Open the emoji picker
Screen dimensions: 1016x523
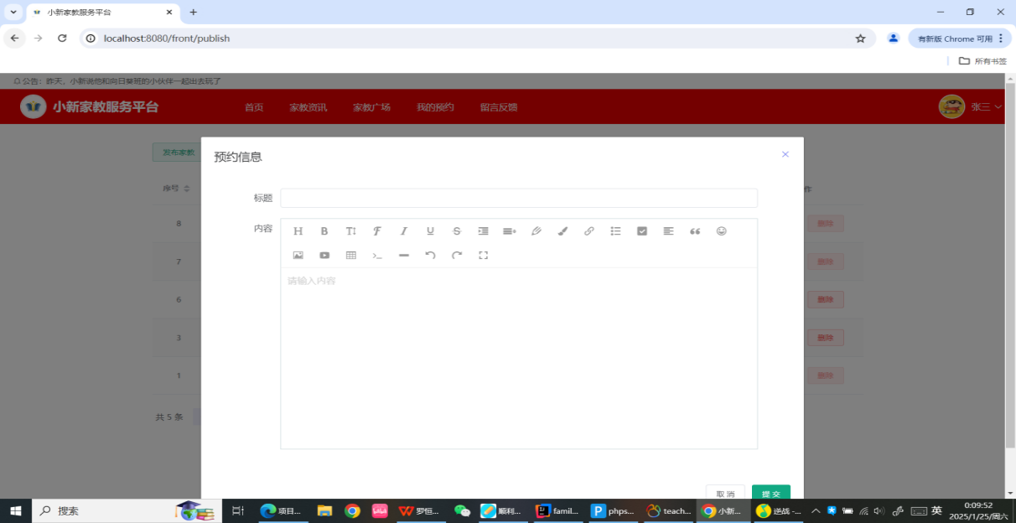722,231
